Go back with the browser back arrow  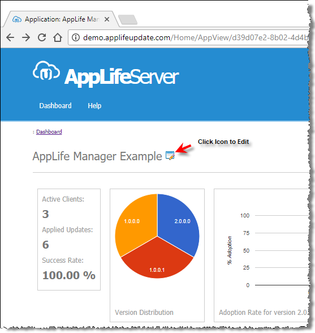[10, 37]
